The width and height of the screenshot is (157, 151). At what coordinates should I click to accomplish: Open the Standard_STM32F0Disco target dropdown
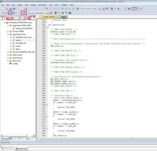[x=48, y=13]
